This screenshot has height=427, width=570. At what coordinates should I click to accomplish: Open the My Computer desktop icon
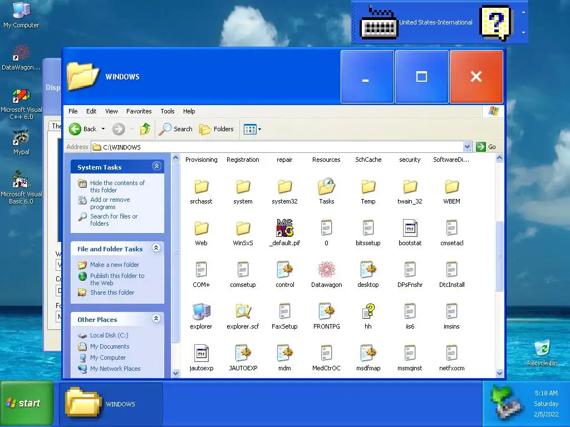coord(21,14)
